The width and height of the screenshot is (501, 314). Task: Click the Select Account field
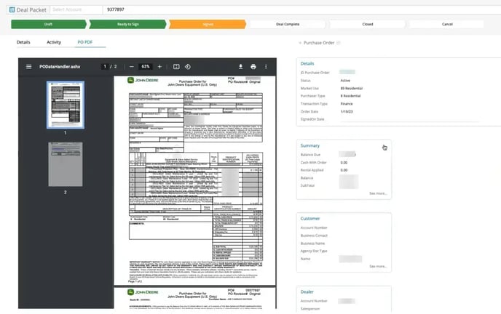tap(76, 9)
